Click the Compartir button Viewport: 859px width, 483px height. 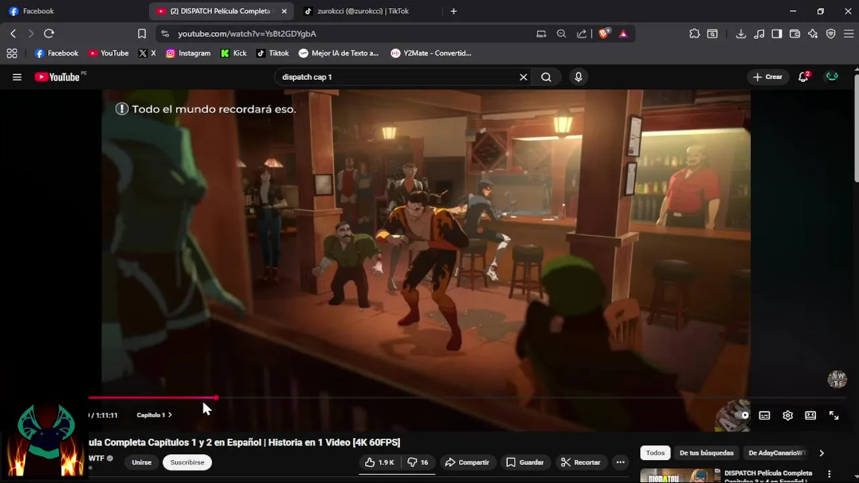(x=467, y=462)
